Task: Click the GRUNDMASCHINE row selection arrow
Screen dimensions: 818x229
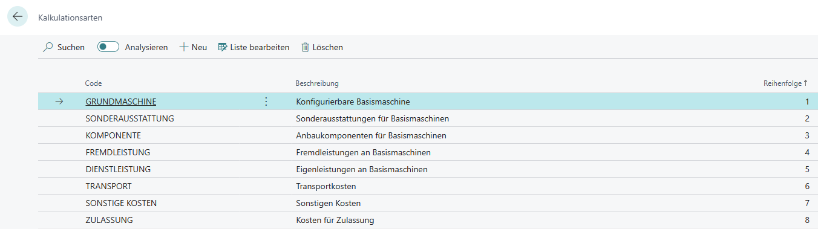Action: click(59, 102)
